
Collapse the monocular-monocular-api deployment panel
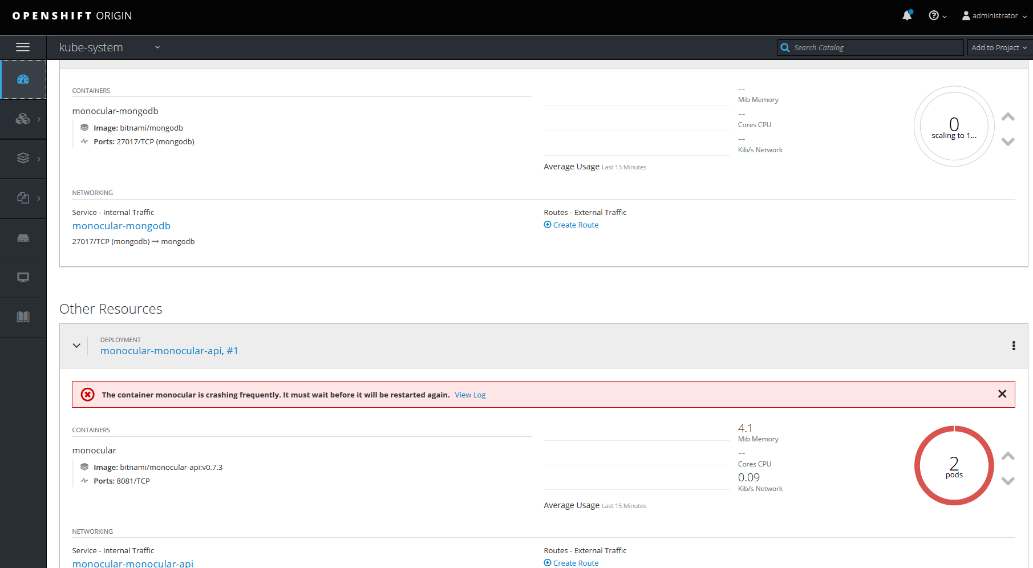click(76, 346)
